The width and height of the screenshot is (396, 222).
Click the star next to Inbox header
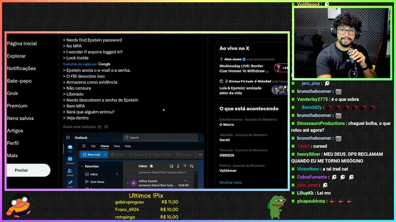click(x=151, y=166)
